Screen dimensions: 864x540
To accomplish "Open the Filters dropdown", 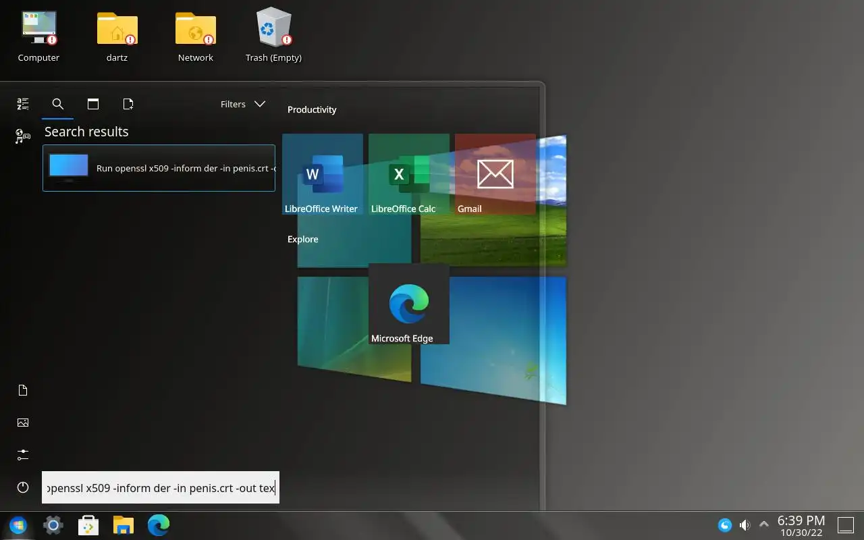I will 243,104.
